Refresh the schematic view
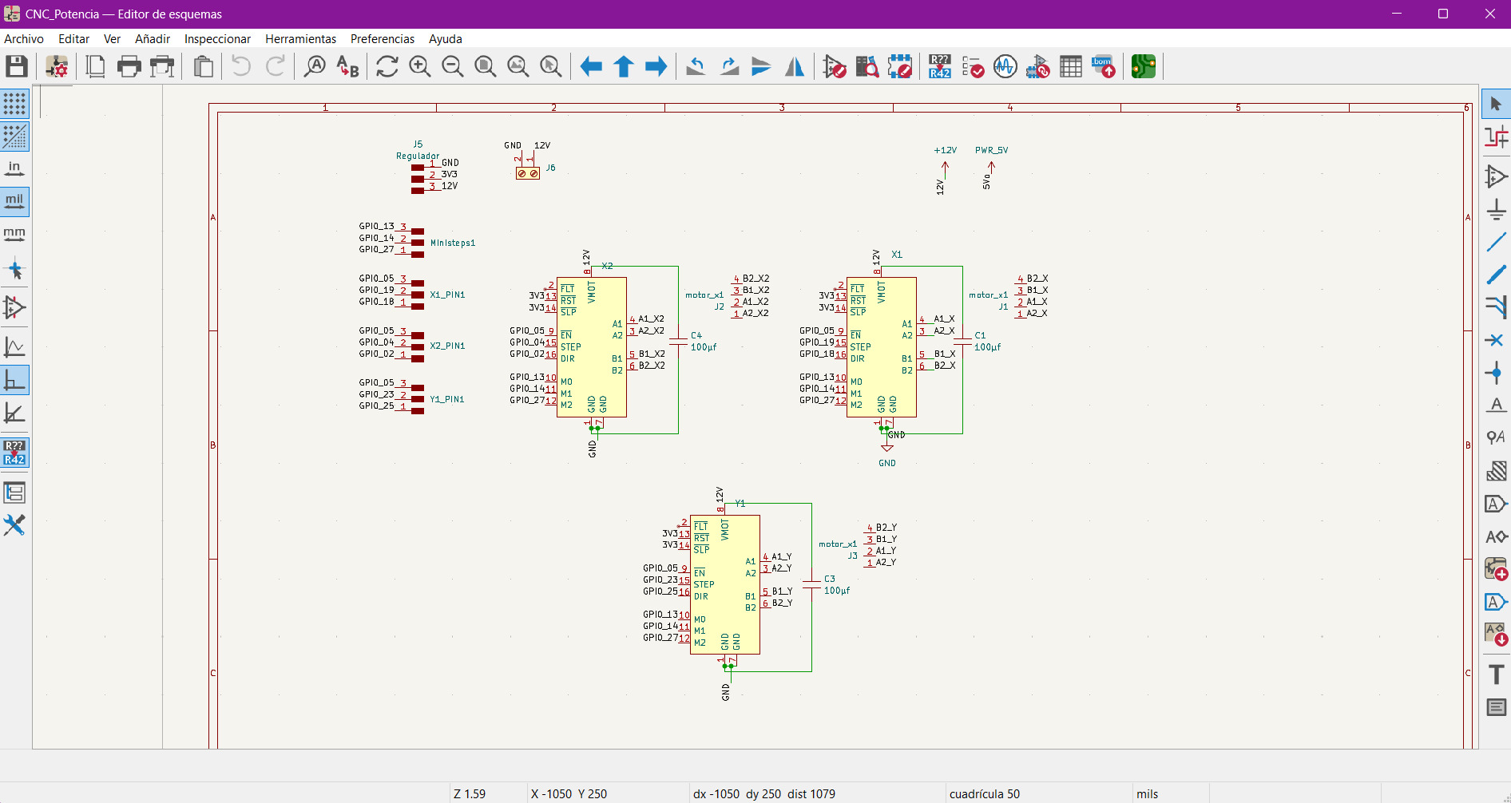This screenshot has width=1511, height=803. tap(387, 66)
